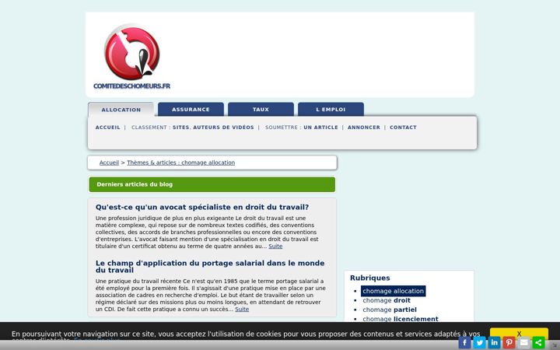
Task: Open the Sites ranking link
Action: coord(181,127)
